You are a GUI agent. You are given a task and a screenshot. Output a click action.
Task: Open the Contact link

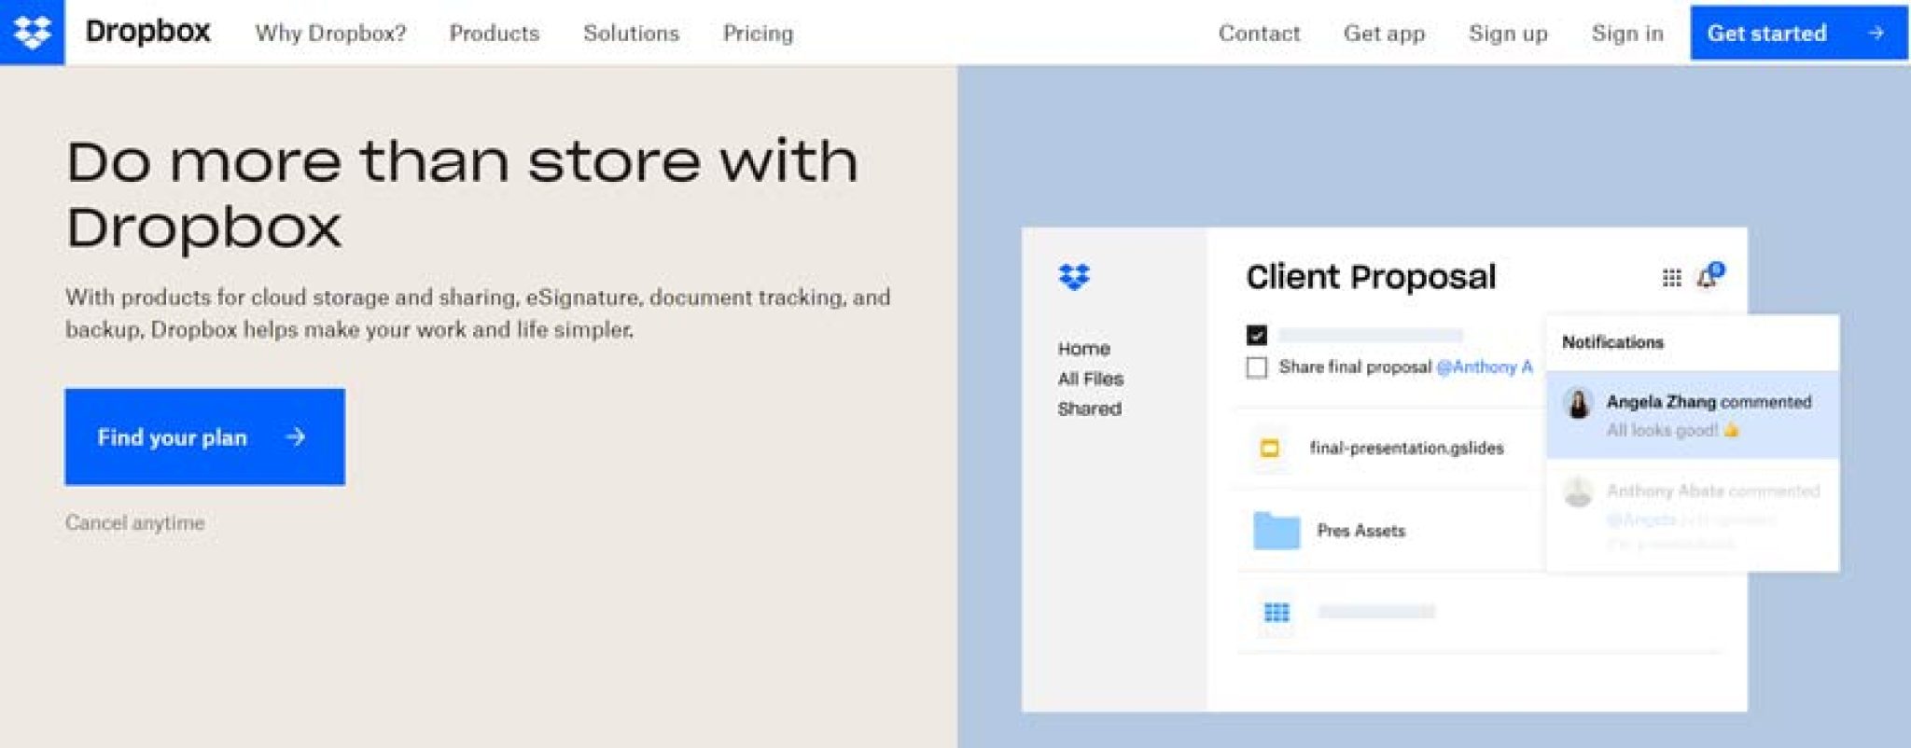(1259, 33)
